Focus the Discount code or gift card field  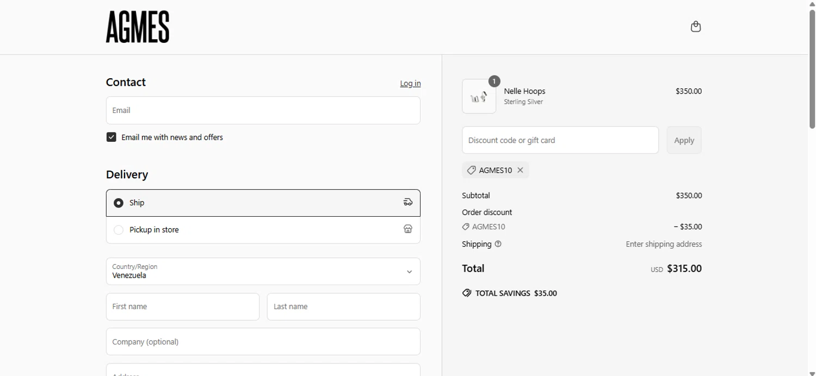560,140
